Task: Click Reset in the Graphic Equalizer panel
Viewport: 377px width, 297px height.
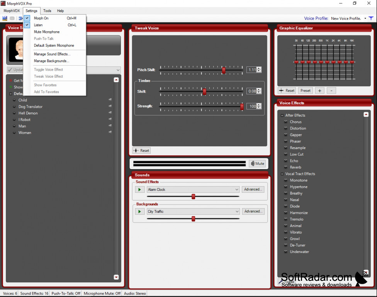Action: click(287, 91)
